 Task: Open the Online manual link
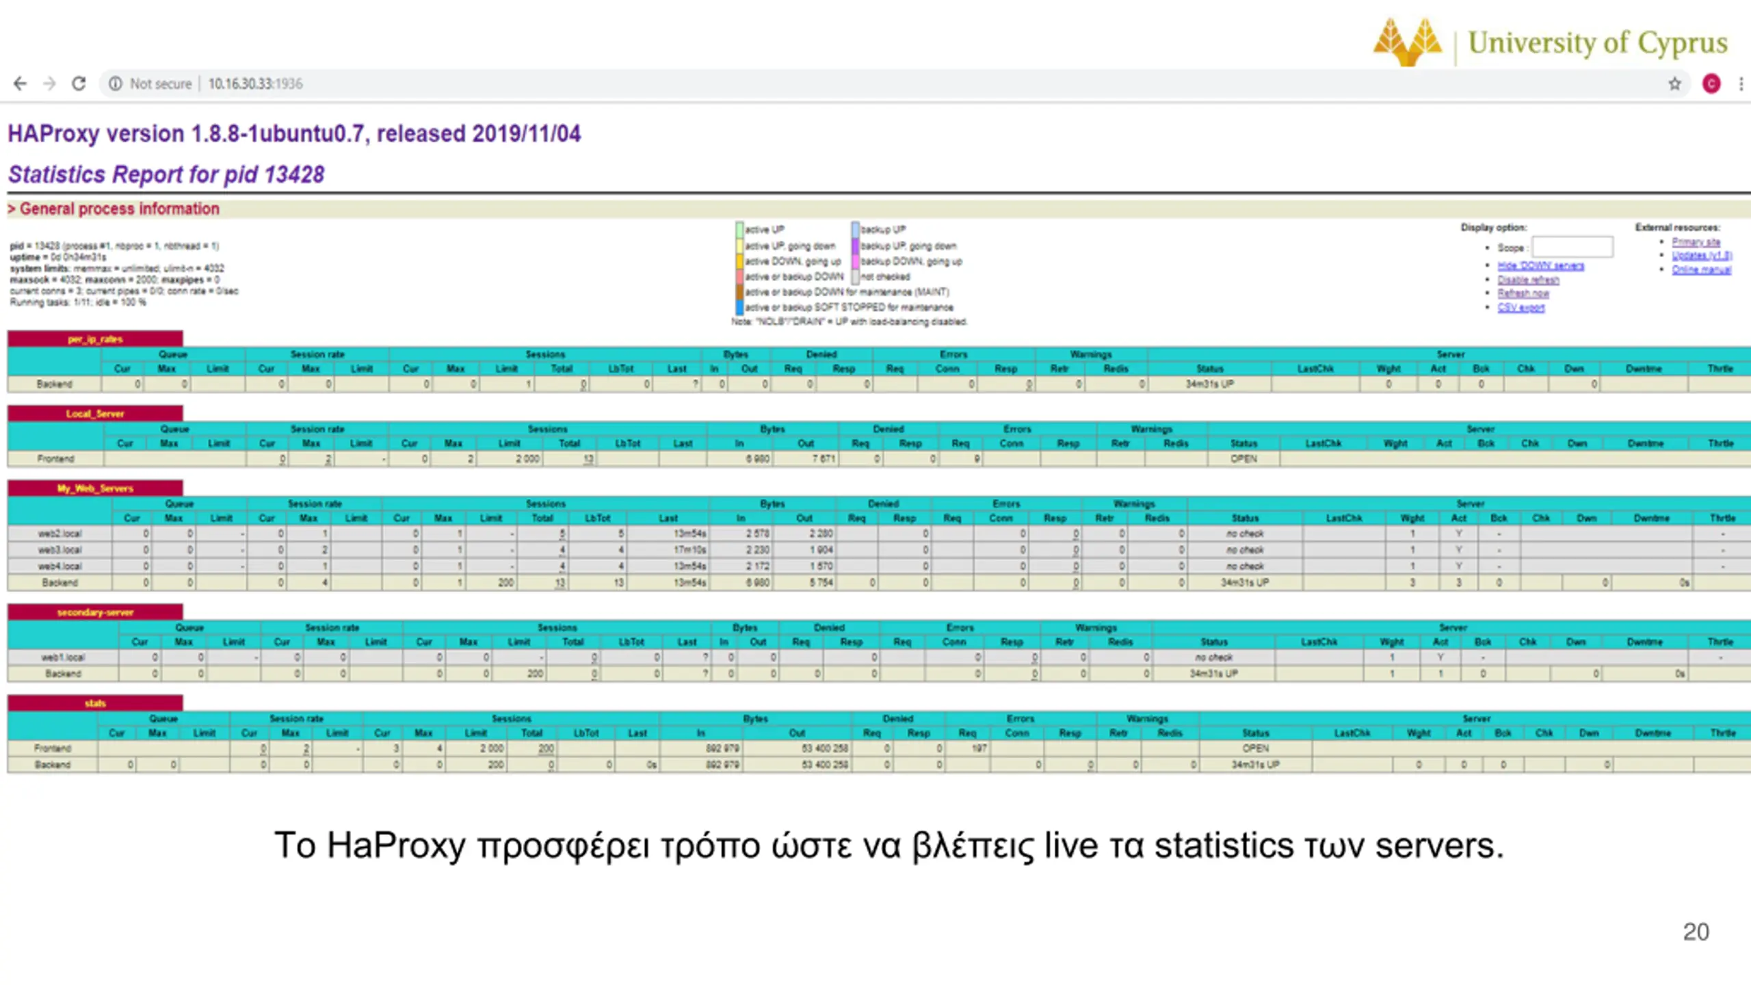(1701, 270)
